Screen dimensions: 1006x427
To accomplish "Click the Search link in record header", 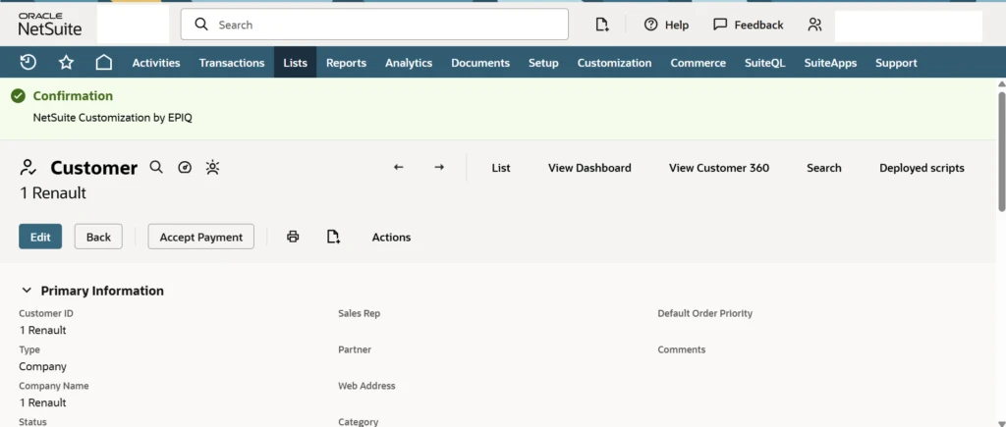I will 824,168.
